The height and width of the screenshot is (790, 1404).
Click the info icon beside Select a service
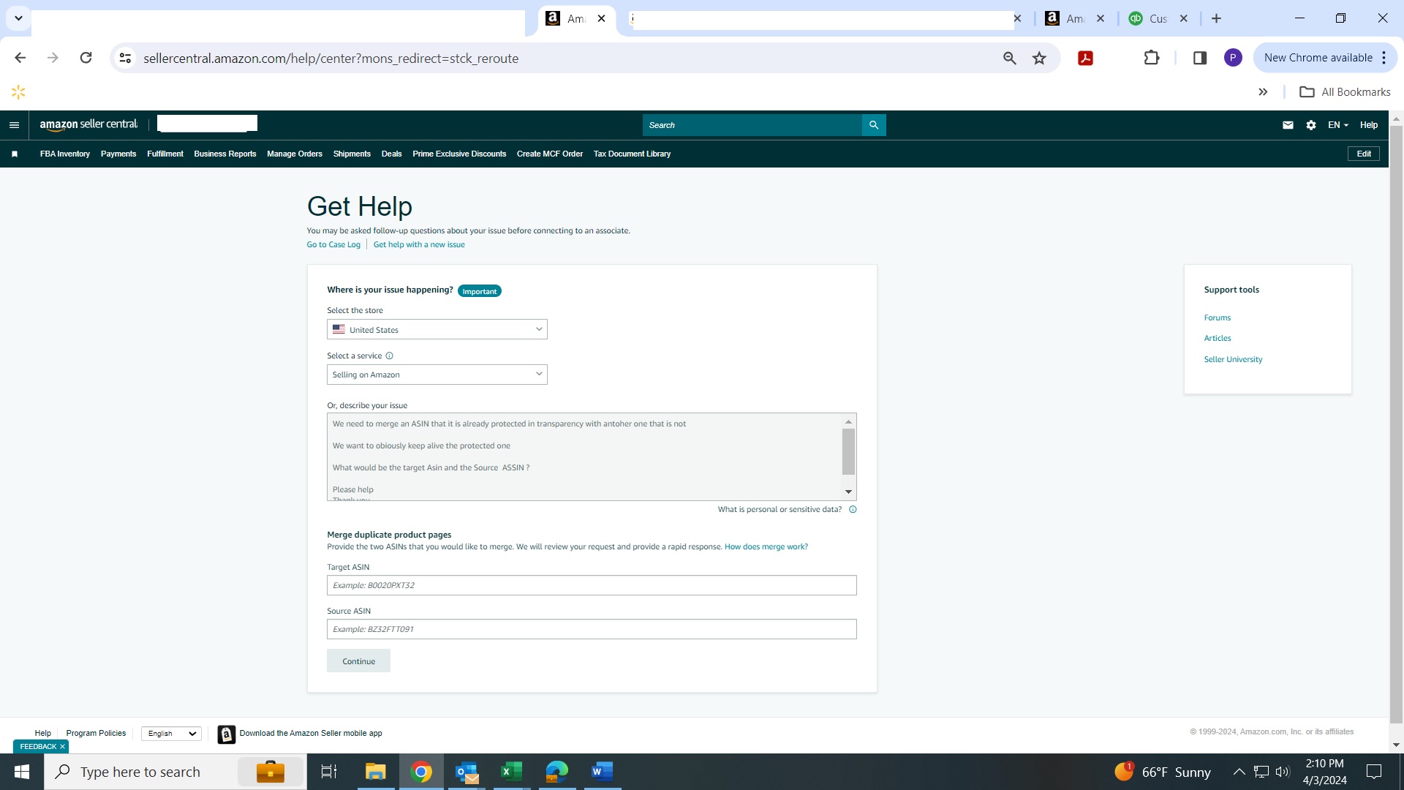click(x=389, y=356)
